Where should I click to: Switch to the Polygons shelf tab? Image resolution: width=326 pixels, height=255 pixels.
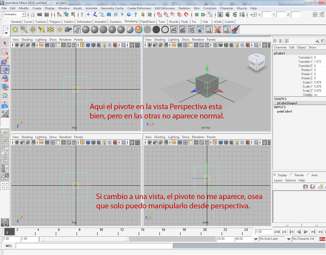coord(55,22)
